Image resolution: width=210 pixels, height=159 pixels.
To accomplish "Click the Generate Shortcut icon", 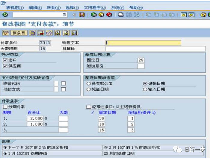I will (x=191, y=15).
